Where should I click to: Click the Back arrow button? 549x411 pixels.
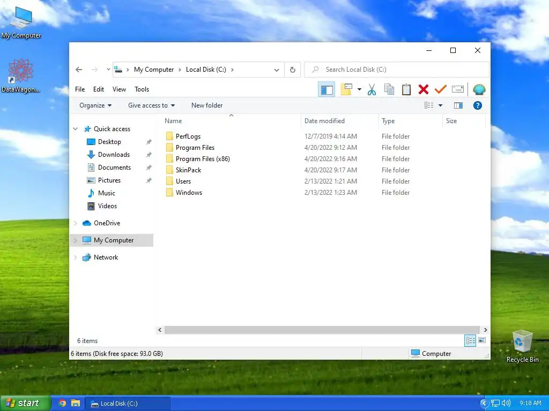click(79, 70)
